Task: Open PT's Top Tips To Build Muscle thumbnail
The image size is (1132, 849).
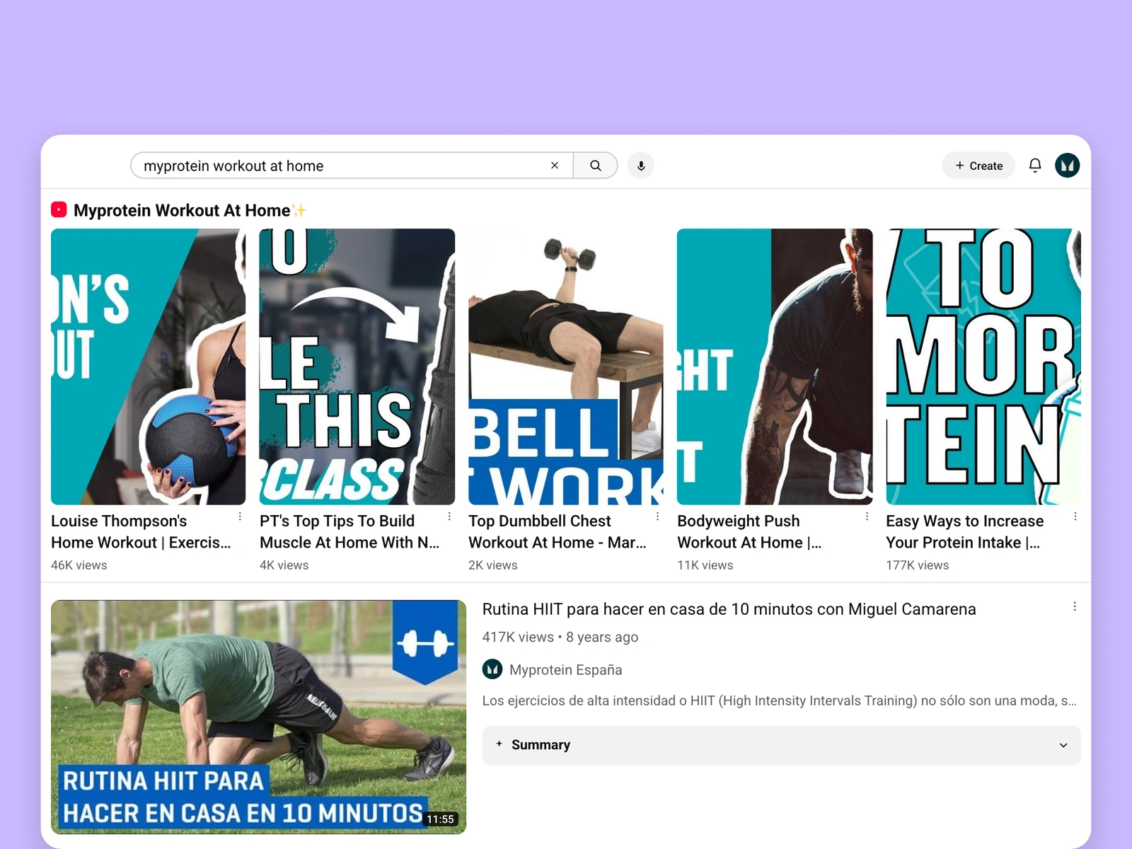Action: point(357,366)
